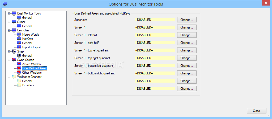Click the 'Super size' label
Image resolution: width=272 pixels, height=119 pixels.
81,20
